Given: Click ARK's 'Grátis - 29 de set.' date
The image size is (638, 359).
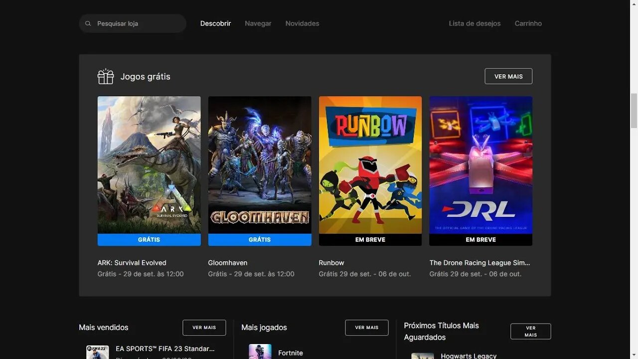Looking at the screenshot, I should (141, 274).
